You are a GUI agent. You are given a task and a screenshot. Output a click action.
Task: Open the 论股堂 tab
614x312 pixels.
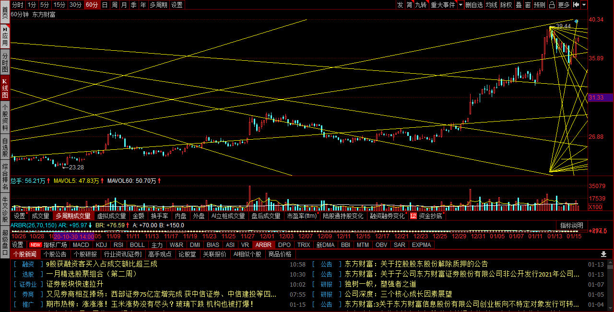[187, 254]
